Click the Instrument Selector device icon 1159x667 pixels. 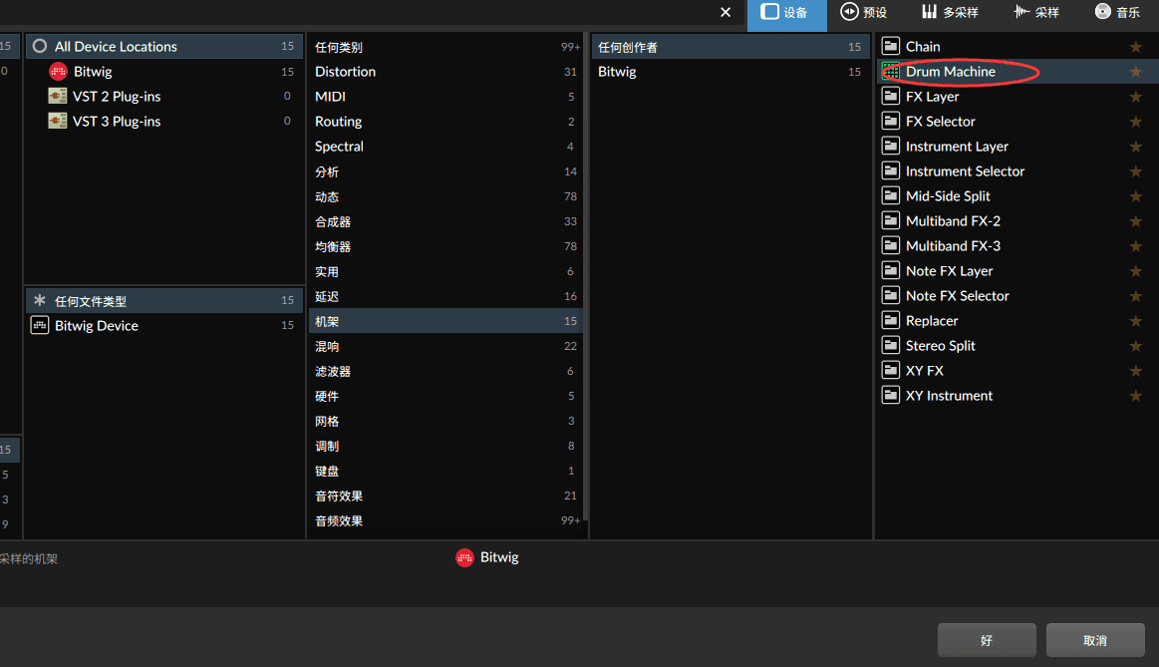[x=891, y=170]
